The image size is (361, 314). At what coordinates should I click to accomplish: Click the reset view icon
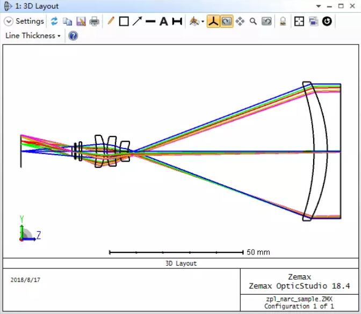(266, 21)
